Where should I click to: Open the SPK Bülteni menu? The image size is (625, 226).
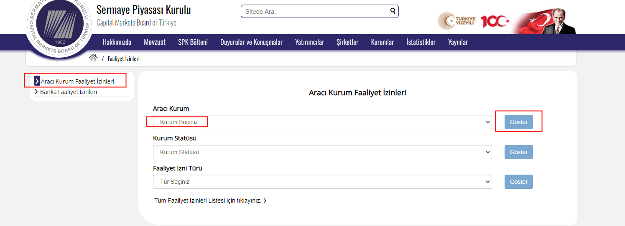(x=193, y=42)
